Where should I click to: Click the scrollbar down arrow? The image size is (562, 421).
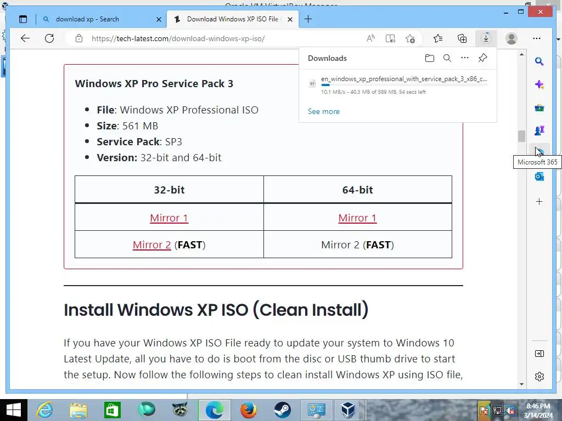[x=521, y=384]
